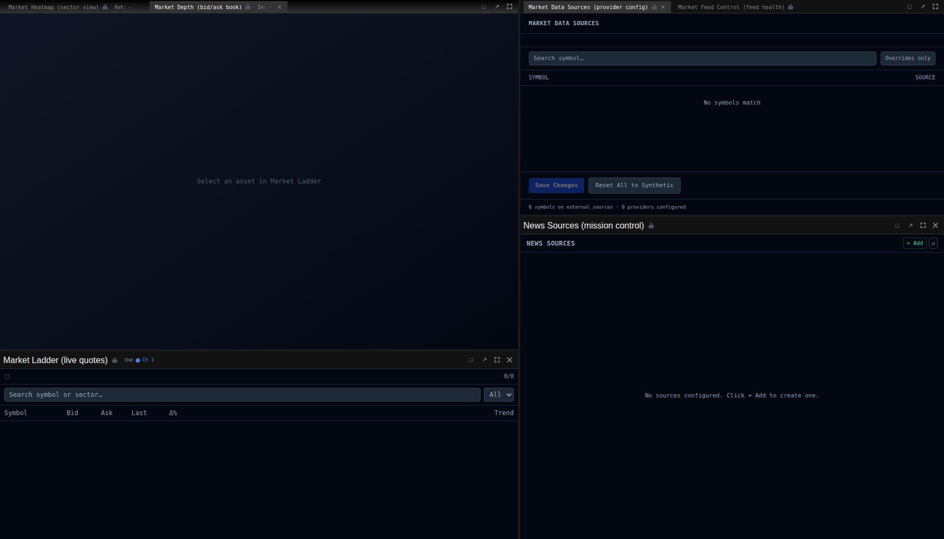This screenshot has width=944, height=539.
Task: Pop out the News Sources panel with the arrow icon
Action: tap(910, 225)
